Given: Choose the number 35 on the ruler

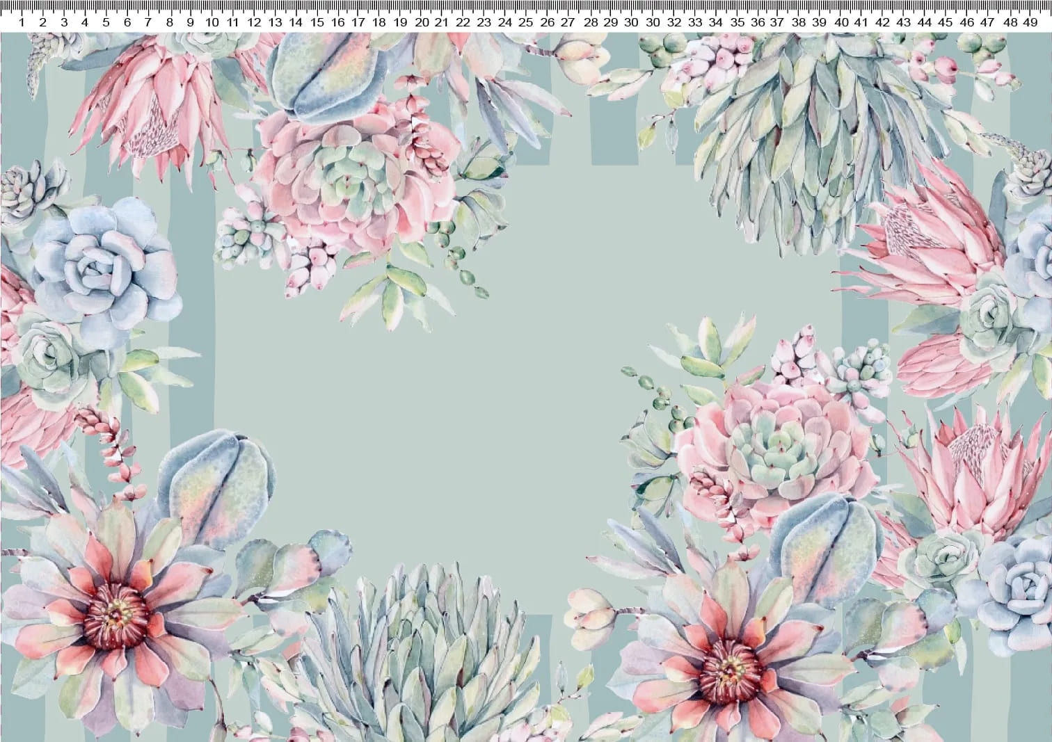Looking at the screenshot, I should [x=736, y=22].
